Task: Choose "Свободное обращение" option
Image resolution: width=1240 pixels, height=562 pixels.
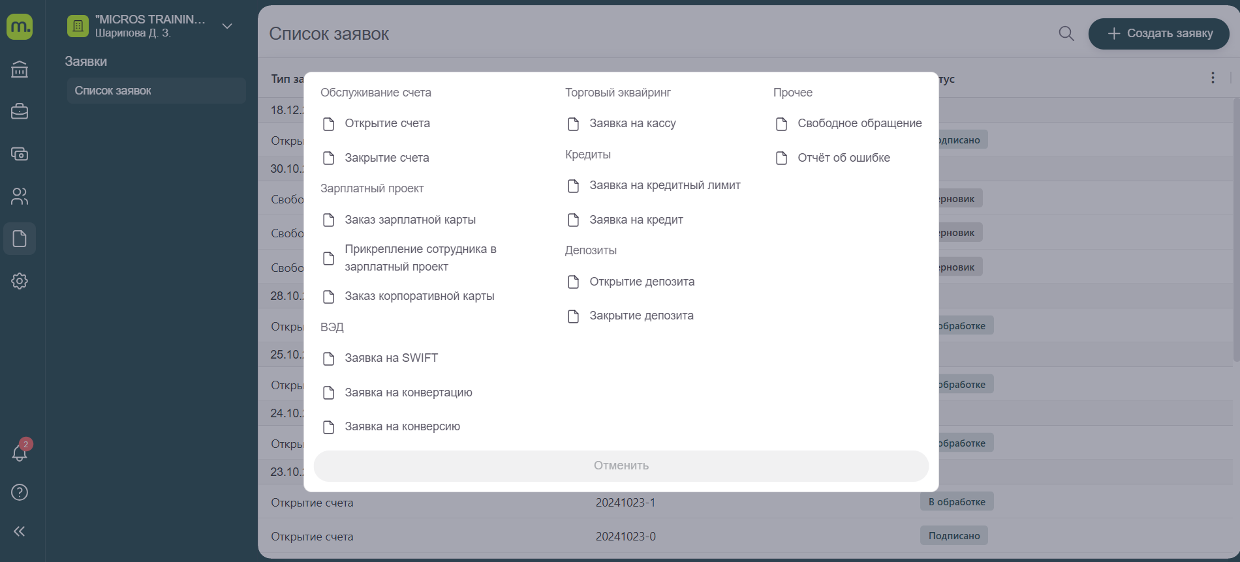Action: coord(859,123)
